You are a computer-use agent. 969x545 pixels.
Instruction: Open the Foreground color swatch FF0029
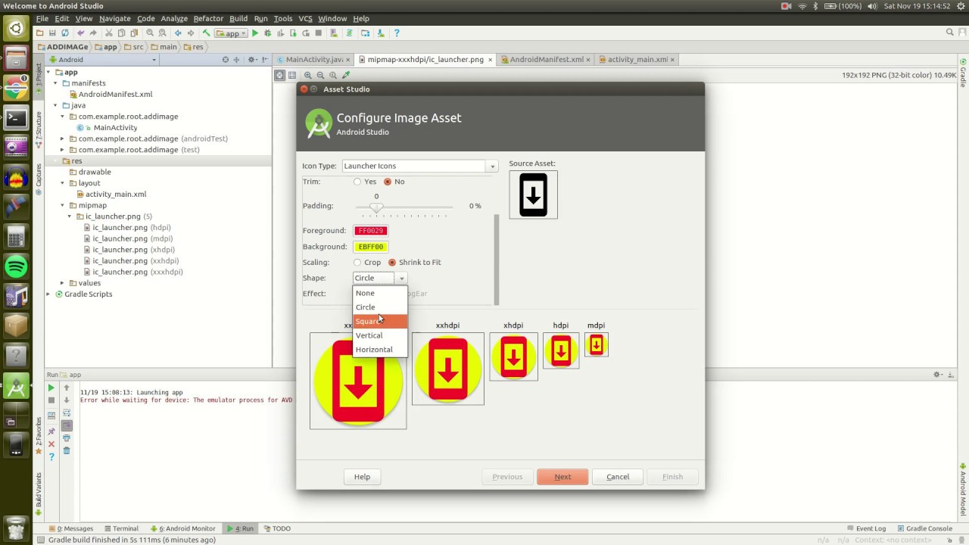tap(370, 230)
